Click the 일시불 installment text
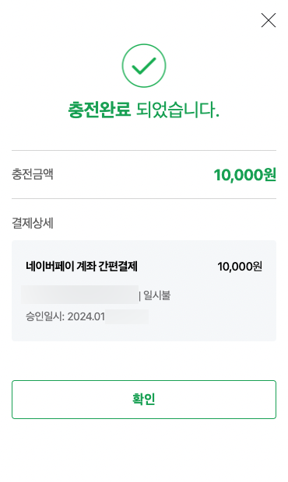The height and width of the screenshot is (482, 288). [x=157, y=295]
